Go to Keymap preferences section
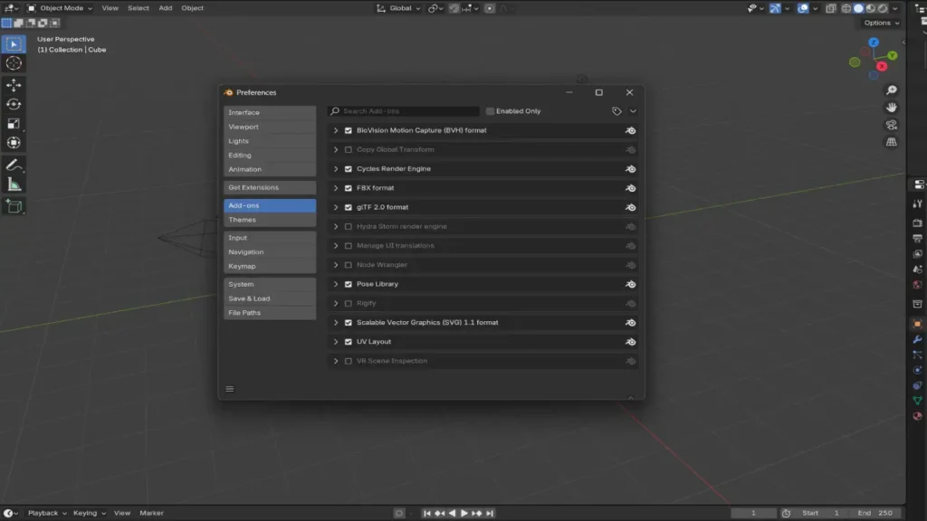Screen dimensions: 927x521 pos(270,267)
